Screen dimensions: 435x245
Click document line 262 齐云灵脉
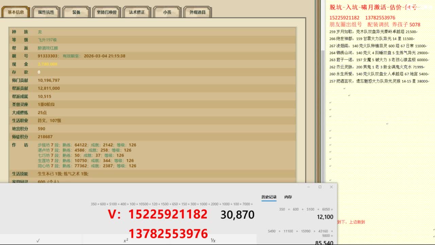[x=376, y=67]
